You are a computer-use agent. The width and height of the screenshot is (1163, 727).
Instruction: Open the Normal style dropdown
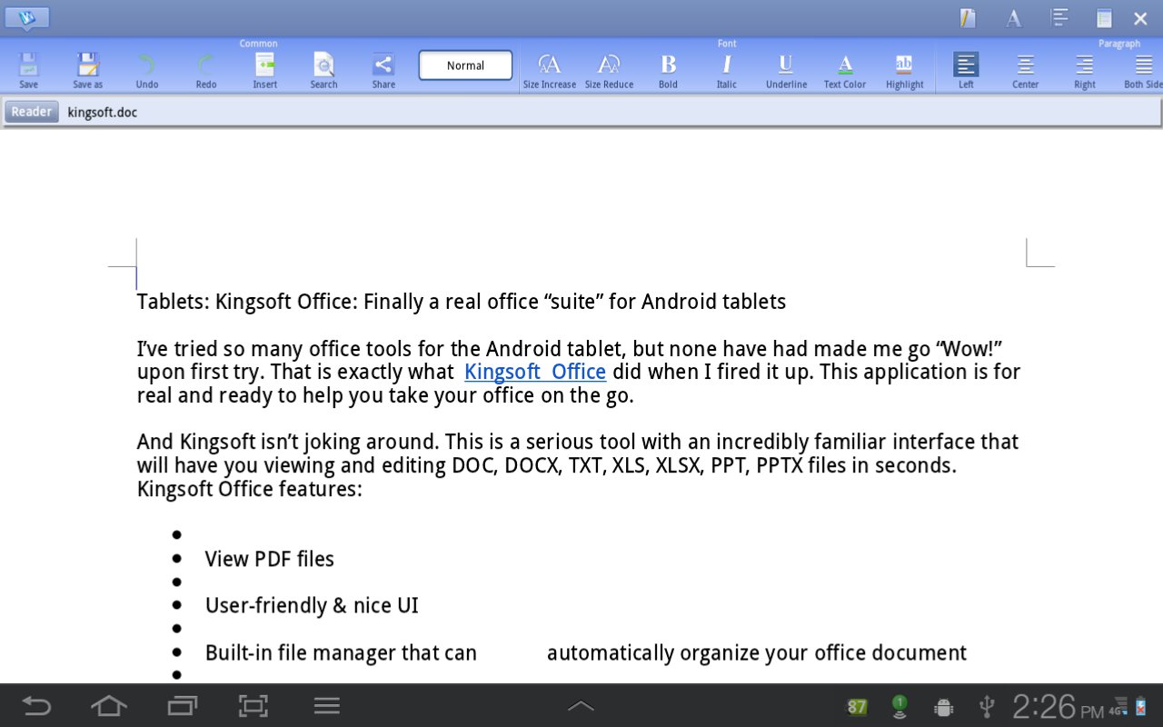pyautogui.click(x=465, y=65)
